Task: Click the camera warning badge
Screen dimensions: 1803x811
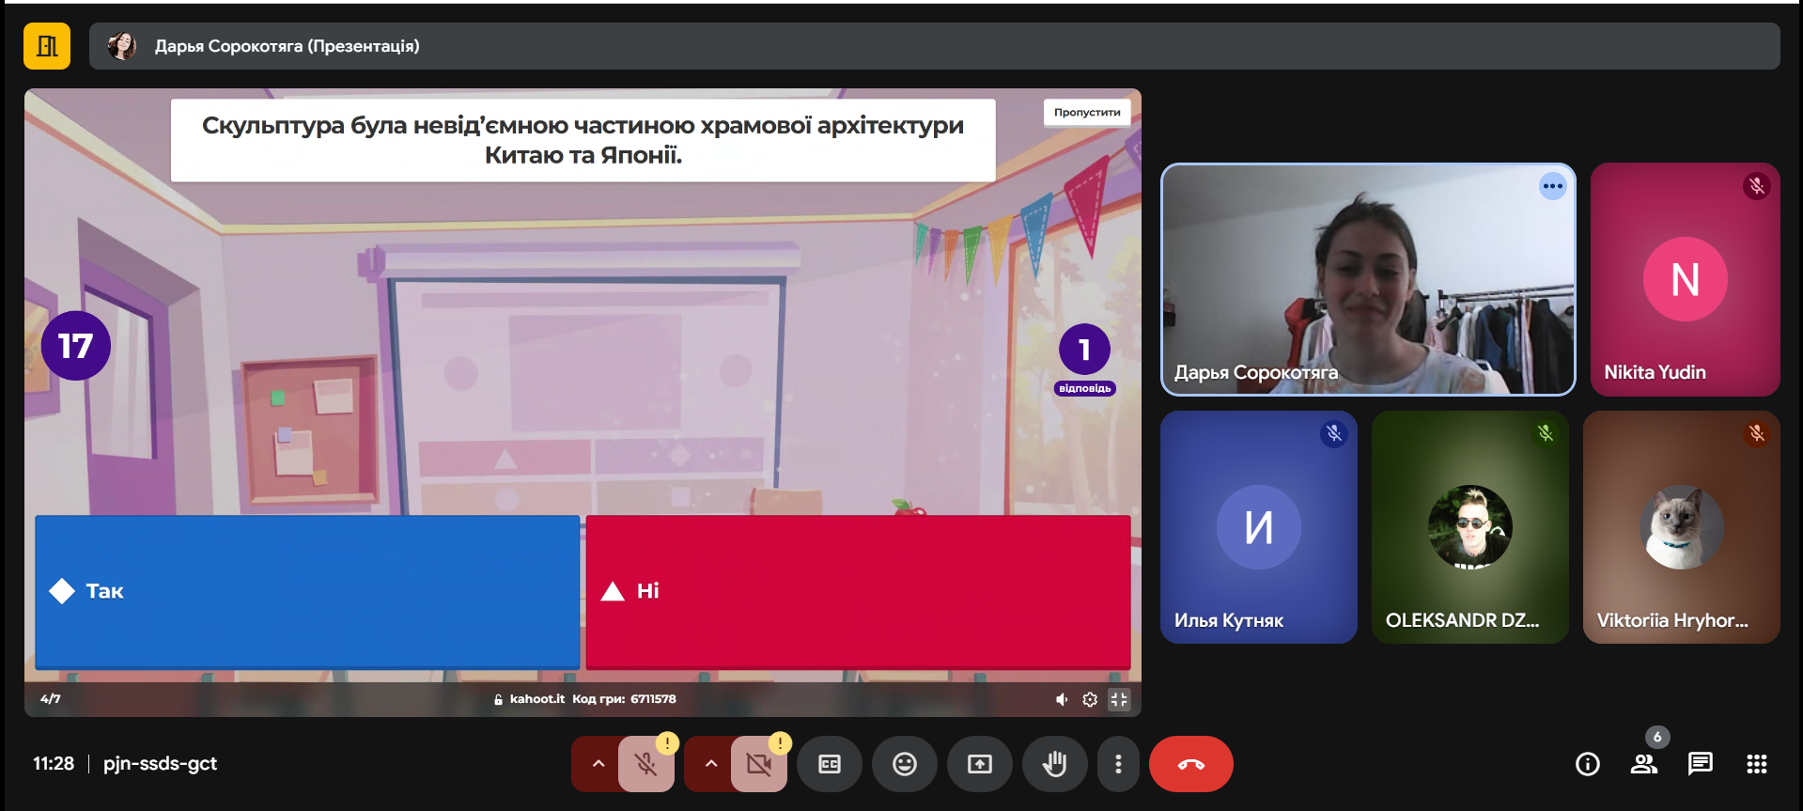Action: 780,743
